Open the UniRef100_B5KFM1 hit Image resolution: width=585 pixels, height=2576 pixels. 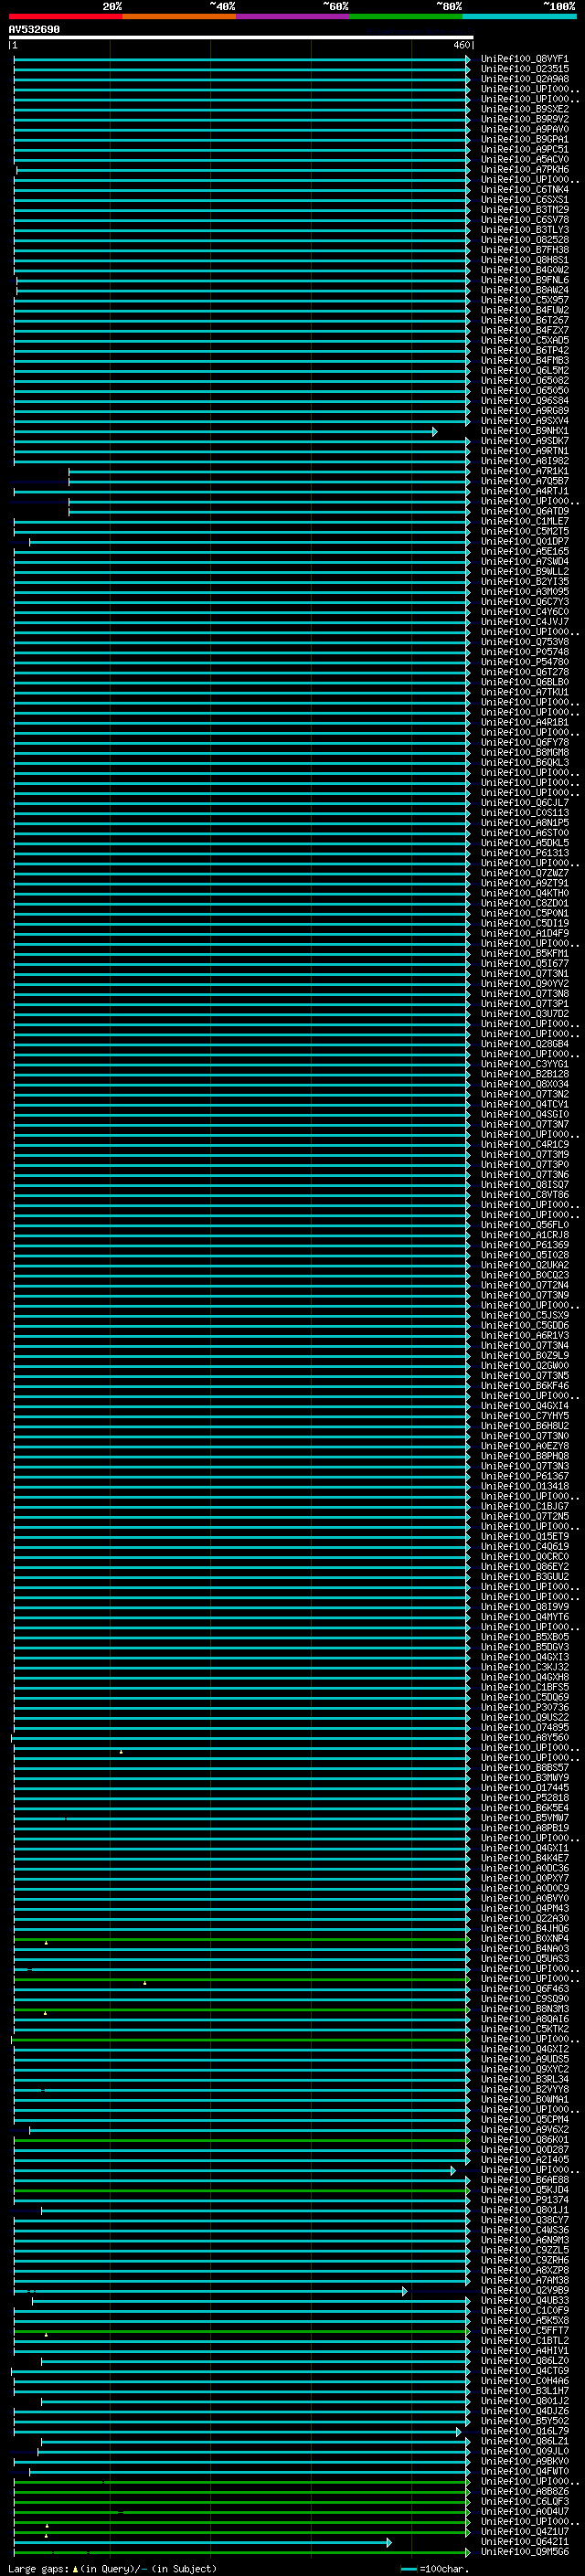524,953
